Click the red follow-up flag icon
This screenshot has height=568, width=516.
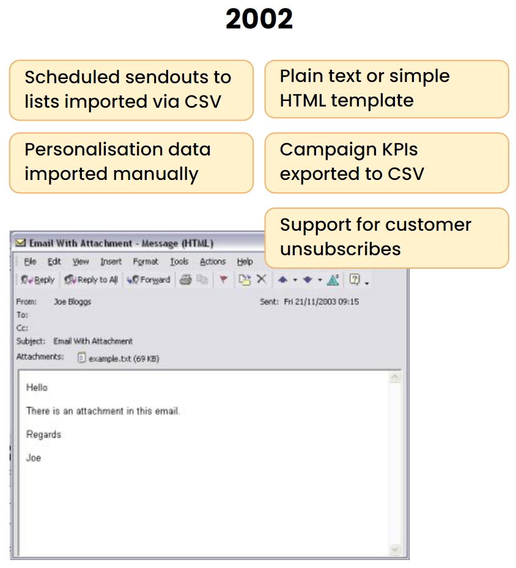pos(224,280)
